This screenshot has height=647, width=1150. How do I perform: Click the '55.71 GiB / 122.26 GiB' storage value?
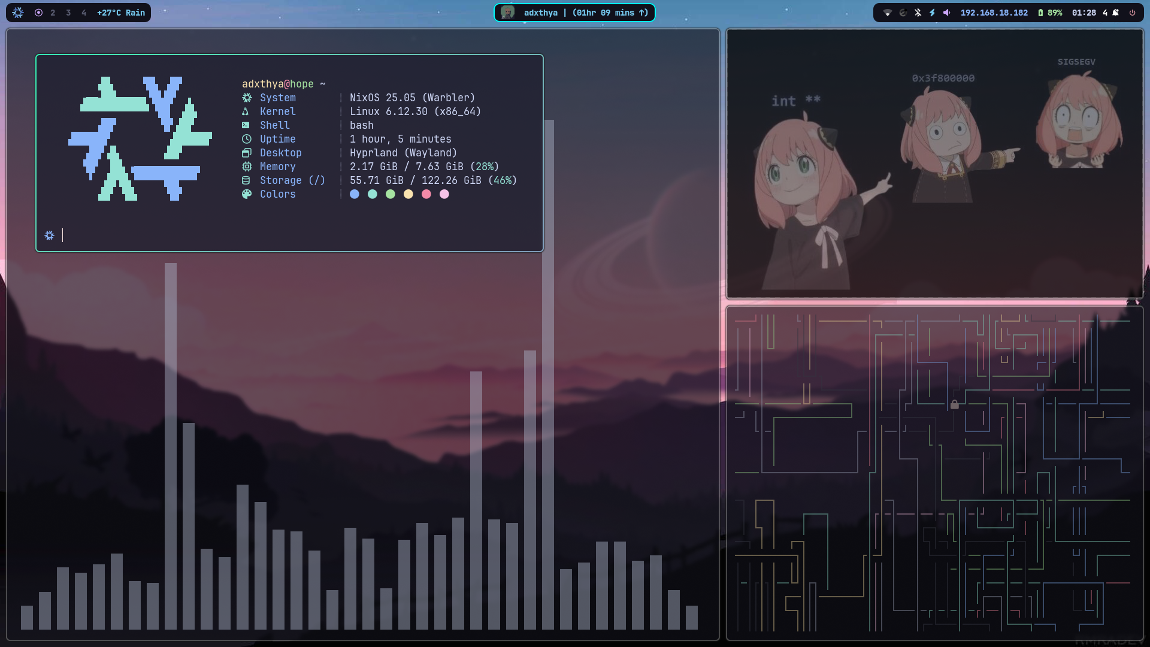(x=416, y=180)
